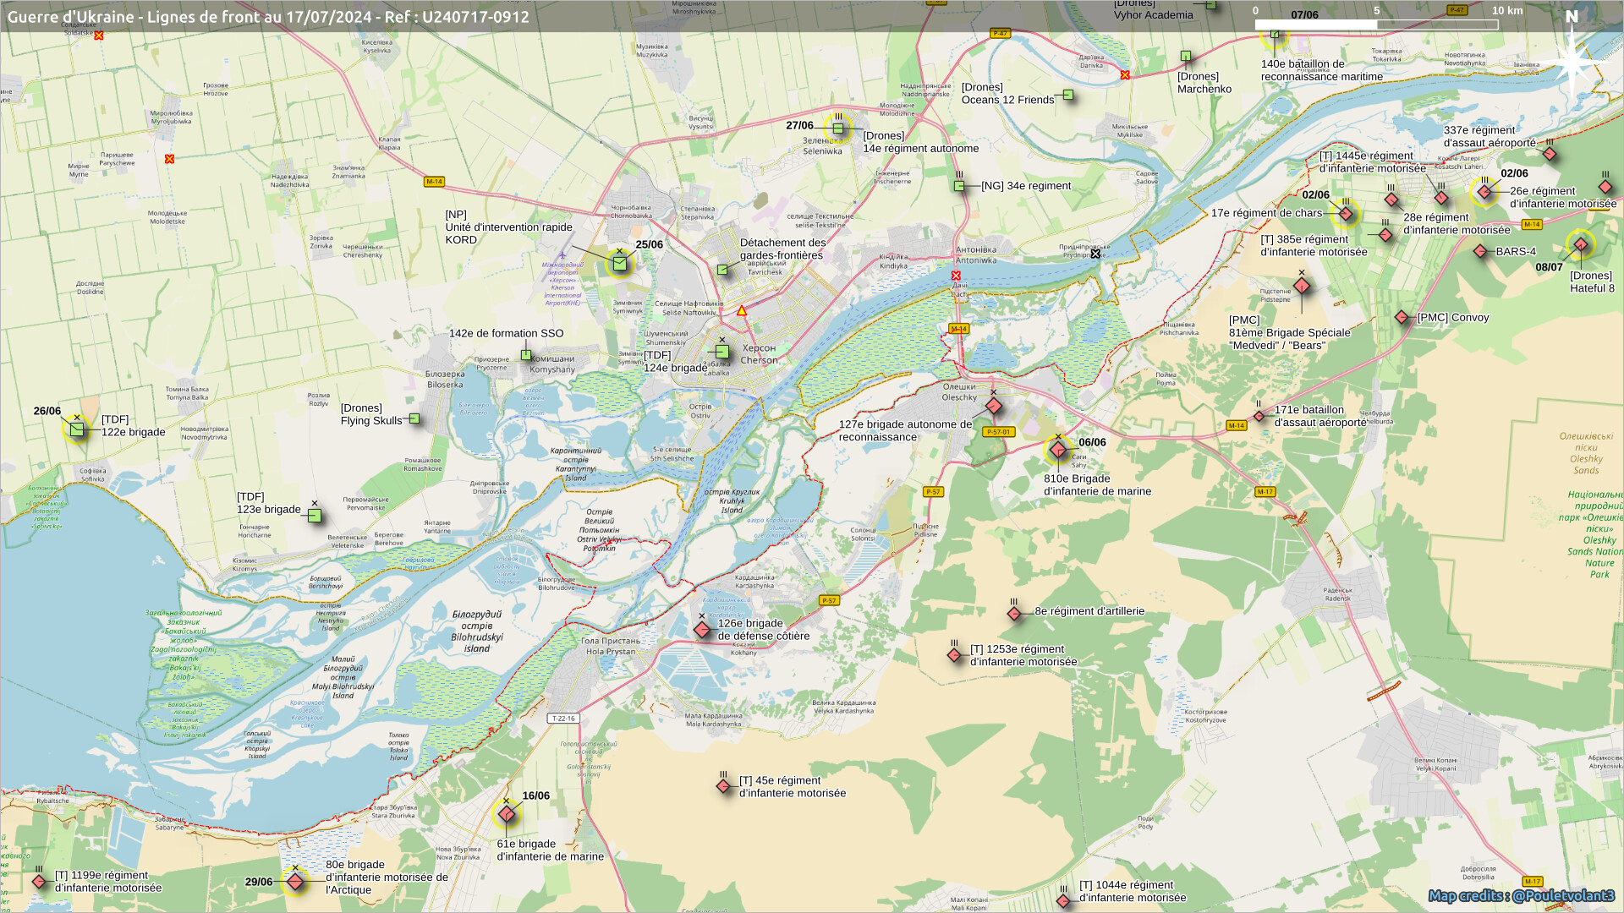Select the KORD unit green square marker
This screenshot has width=1624, height=913.
coord(619,264)
